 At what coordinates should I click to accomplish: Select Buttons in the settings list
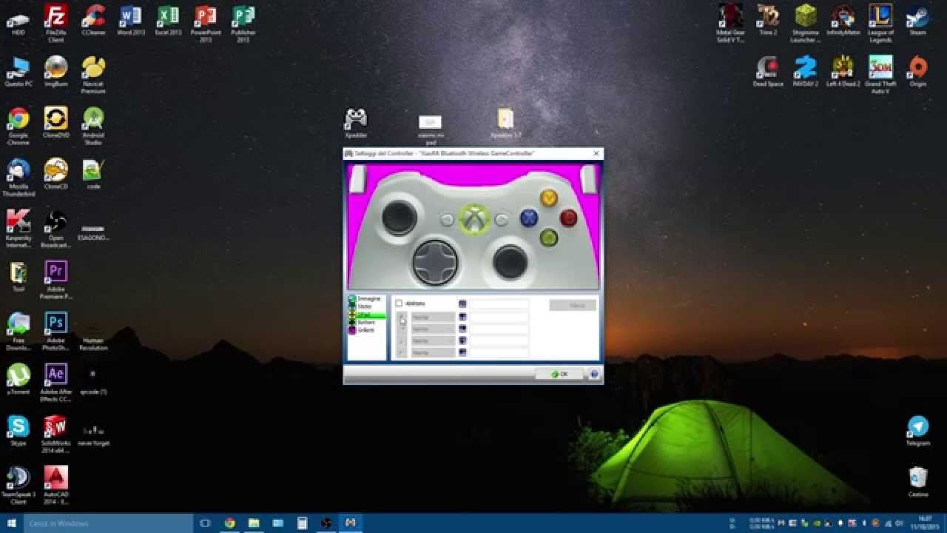point(362,323)
